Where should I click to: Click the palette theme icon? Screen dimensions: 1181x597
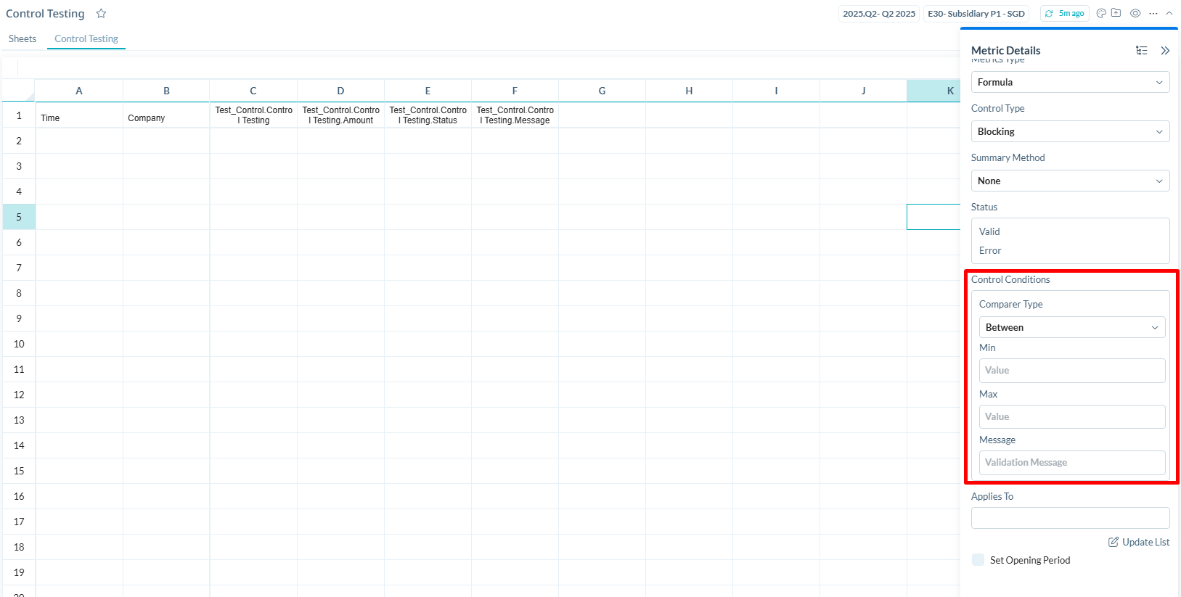(x=1101, y=13)
